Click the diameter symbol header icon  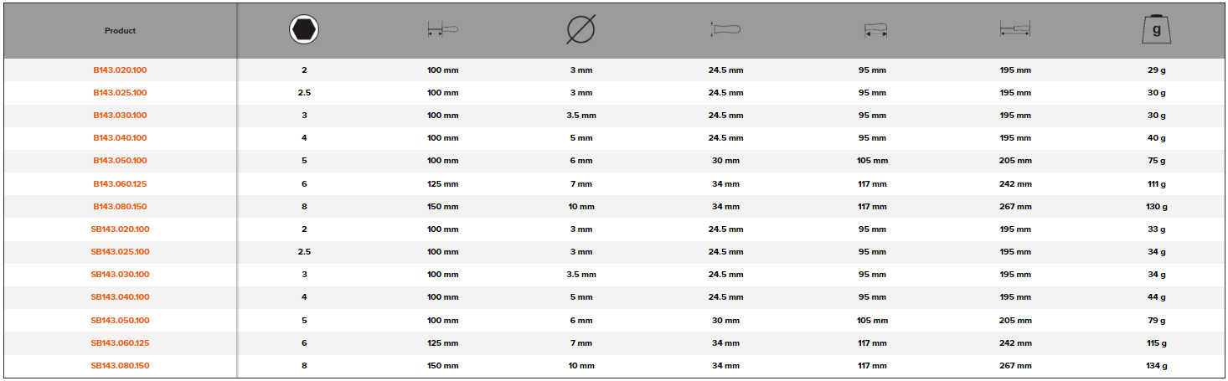tap(580, 30)
